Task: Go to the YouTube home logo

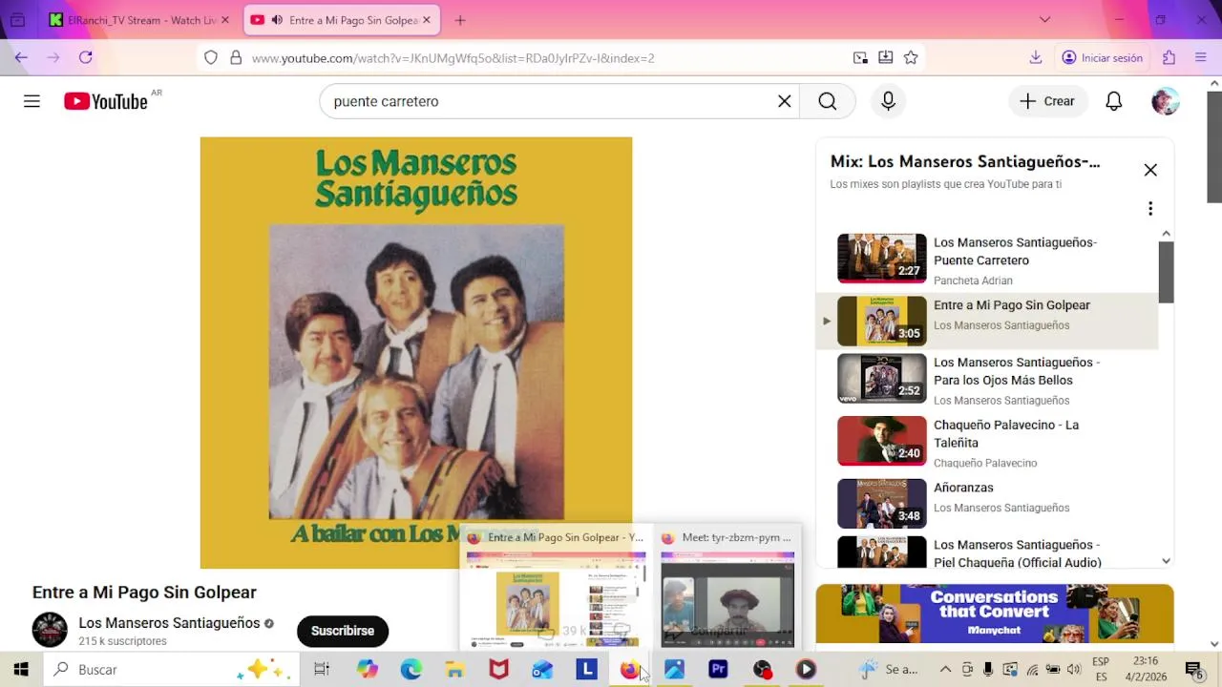Action: tap(106, 101)
